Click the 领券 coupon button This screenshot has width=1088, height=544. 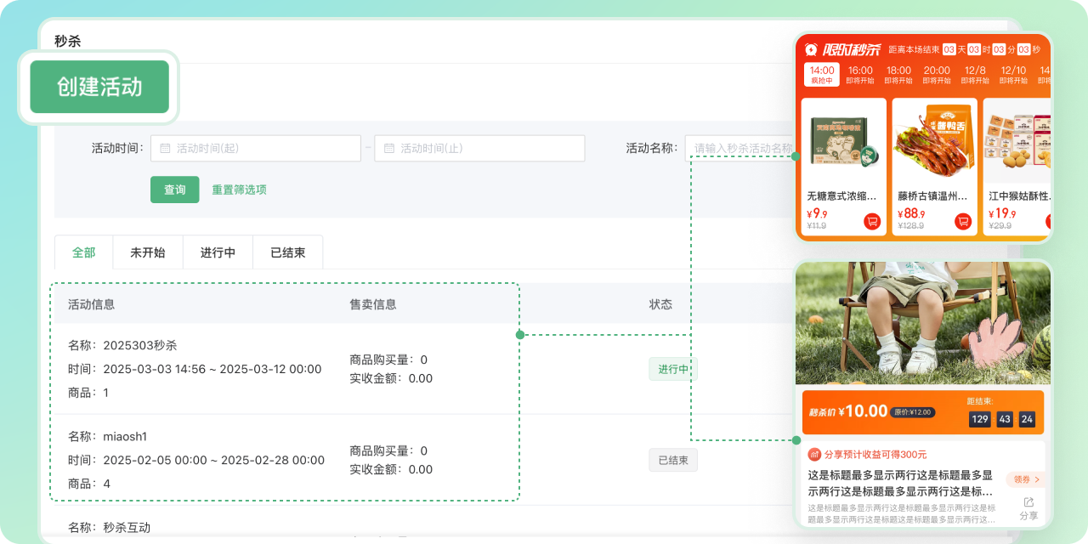pyautogui.click(x=1026, y=479)
